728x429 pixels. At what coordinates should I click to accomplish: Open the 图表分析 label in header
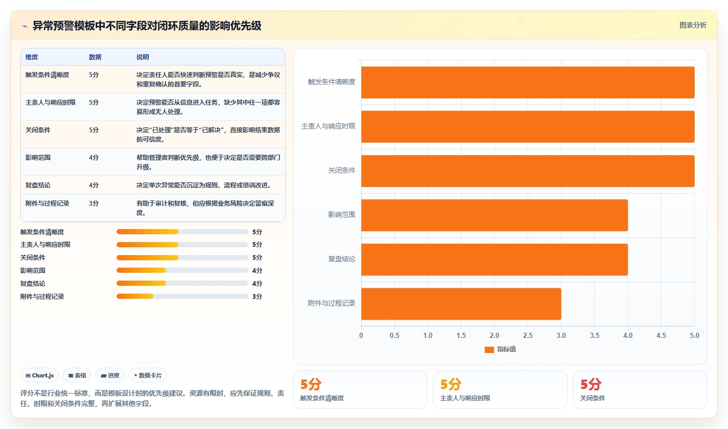693,25
